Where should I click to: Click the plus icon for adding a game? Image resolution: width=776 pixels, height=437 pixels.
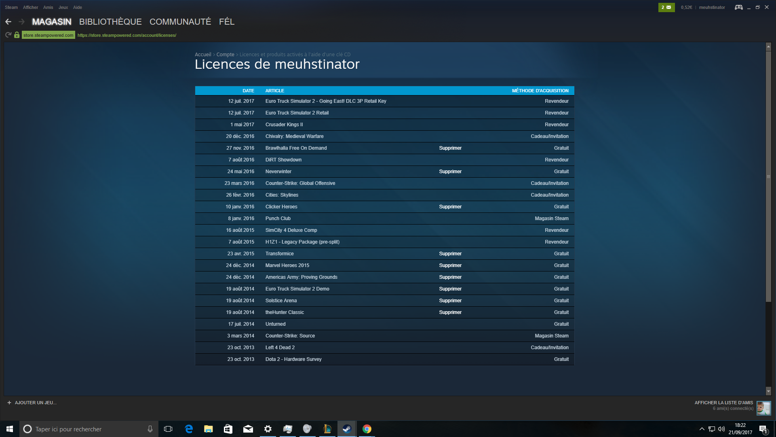(x=9, y=403)
